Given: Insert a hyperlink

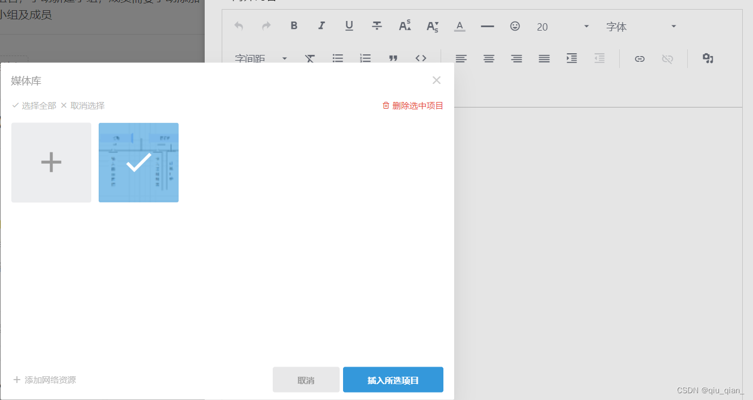Looking at the screenshot, I should click(640, 58).
